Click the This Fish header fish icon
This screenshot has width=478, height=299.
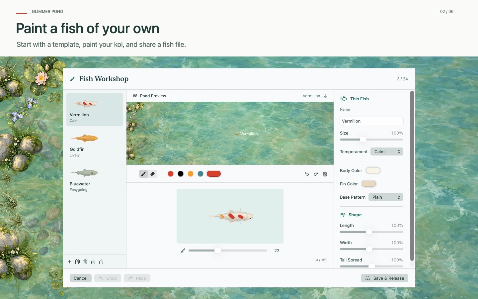click(x=344, y=99)
